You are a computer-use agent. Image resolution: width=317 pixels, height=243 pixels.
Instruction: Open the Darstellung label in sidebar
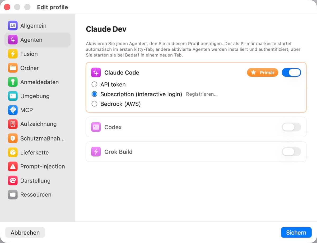pyautogui.click(x=35, y=181)
